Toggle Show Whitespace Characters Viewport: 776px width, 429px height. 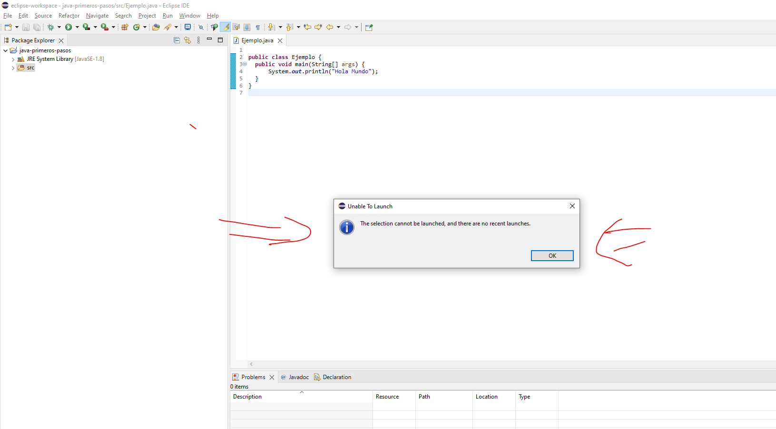(258, 27)
